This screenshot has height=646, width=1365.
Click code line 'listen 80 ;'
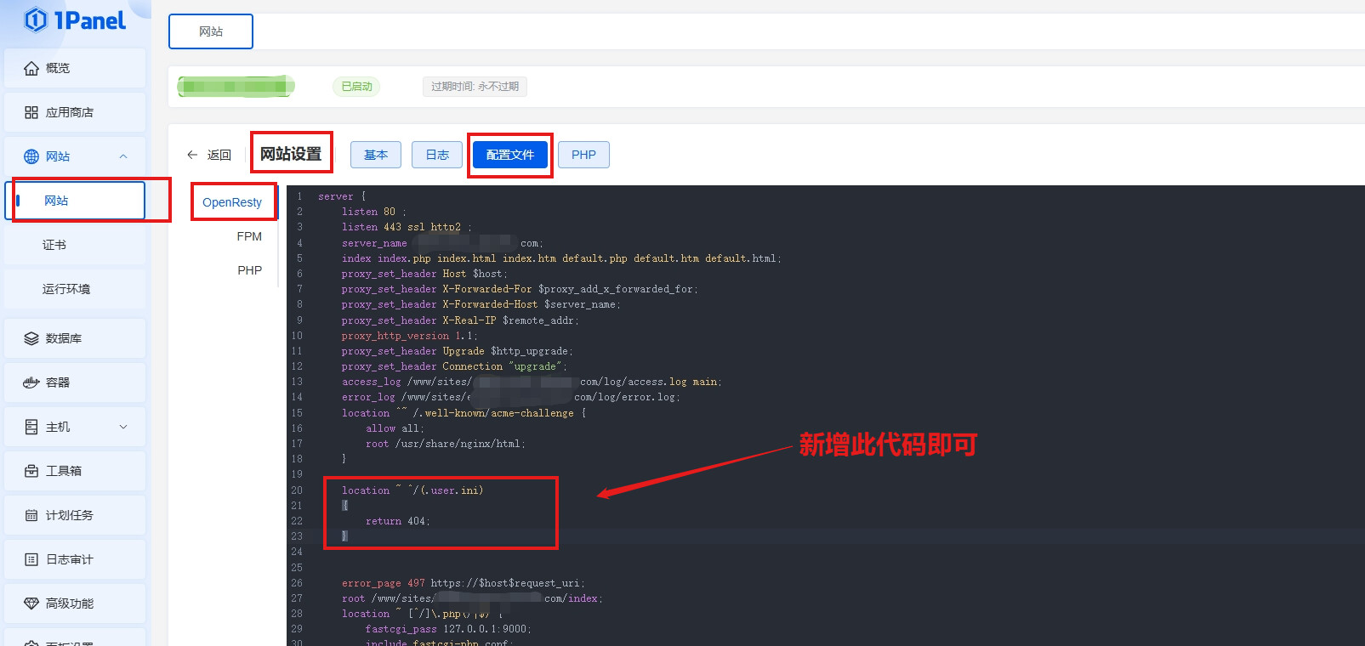[373, 212]
